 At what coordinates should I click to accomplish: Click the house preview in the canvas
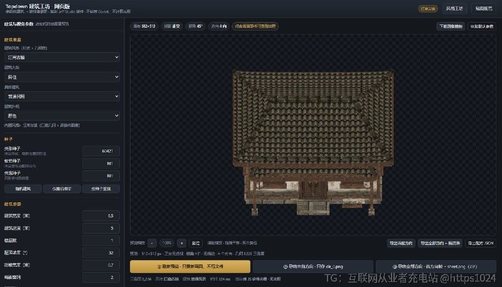click(x=313, y=143)
